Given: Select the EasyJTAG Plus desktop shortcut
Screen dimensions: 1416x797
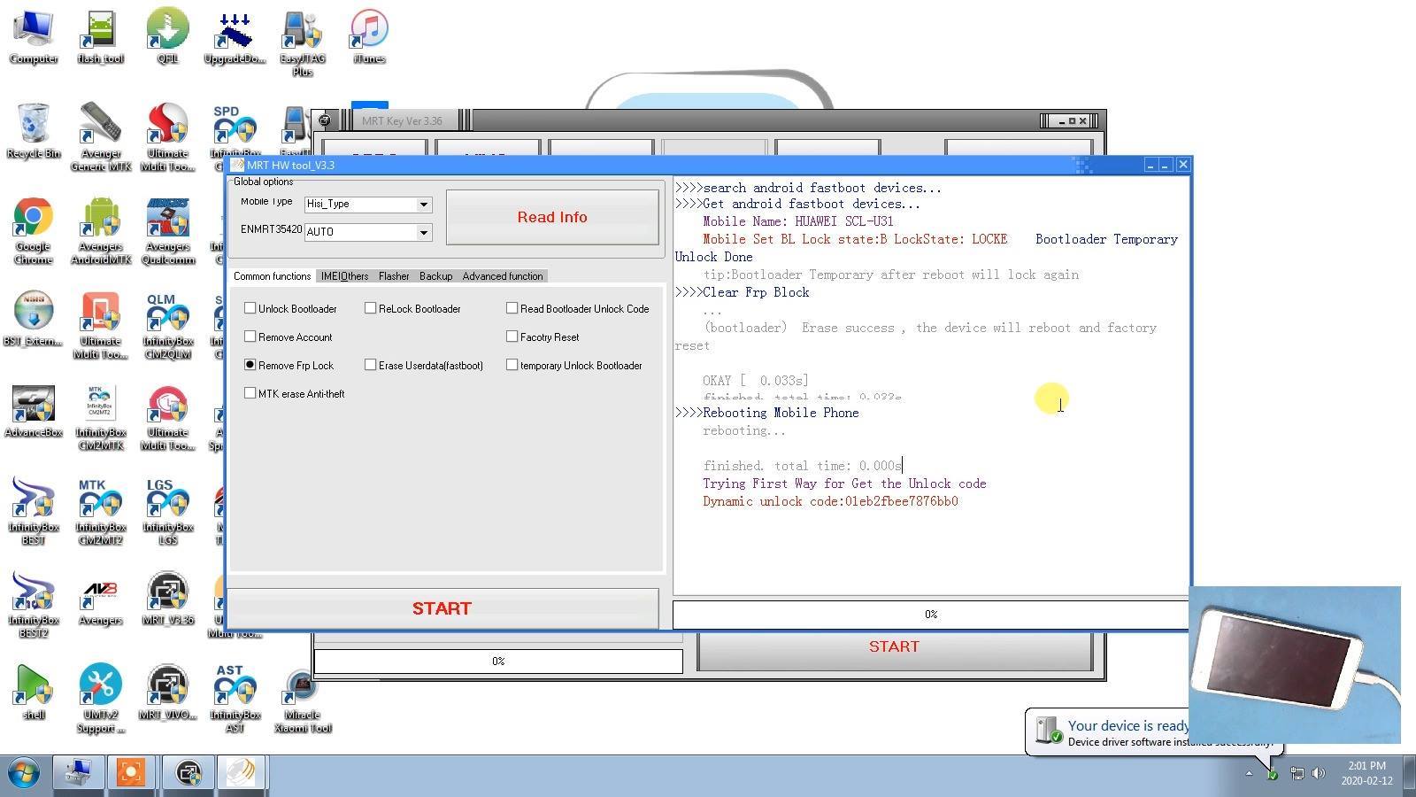Looking at the screenshot, I should tap(302, 43).
